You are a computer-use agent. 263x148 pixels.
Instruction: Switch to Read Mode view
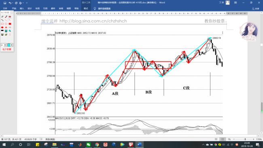tap(216, 139)
